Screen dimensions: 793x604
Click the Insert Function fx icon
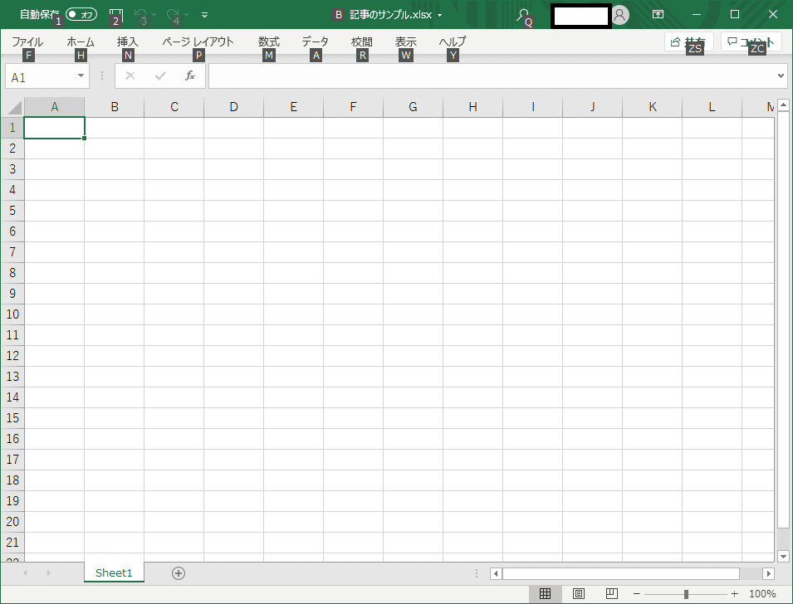pos(190,75)
